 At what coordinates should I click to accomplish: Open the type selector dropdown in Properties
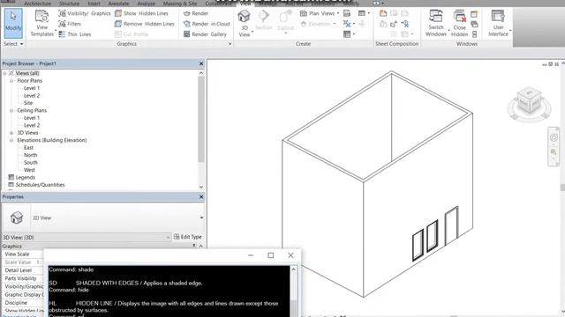[x=201, y=217]
